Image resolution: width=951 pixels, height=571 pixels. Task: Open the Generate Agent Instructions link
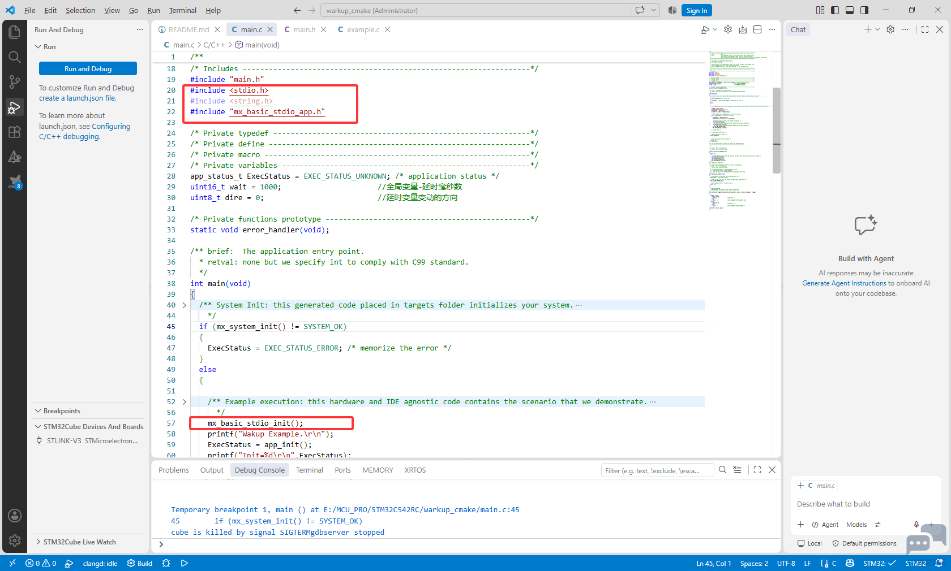click(844, 283)
